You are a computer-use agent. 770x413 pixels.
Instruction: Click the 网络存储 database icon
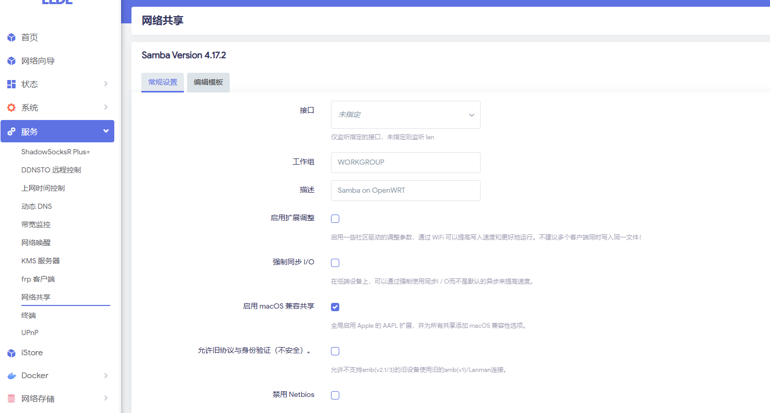[x=11, y=398]
